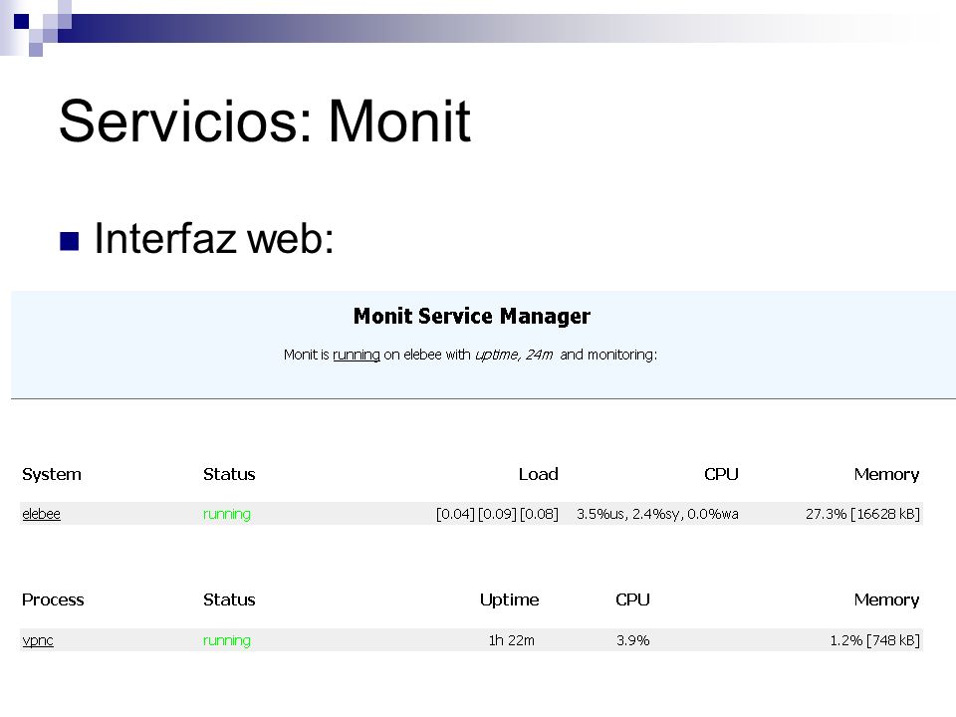This screenshot has height=717, width=956.
Task: Click the Monit Service Manager heading
Action: 472,316
